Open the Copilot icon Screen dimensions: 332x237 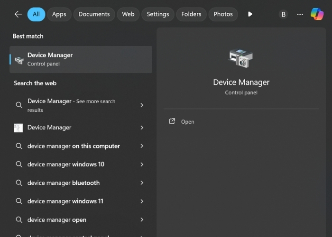(317, 14)
